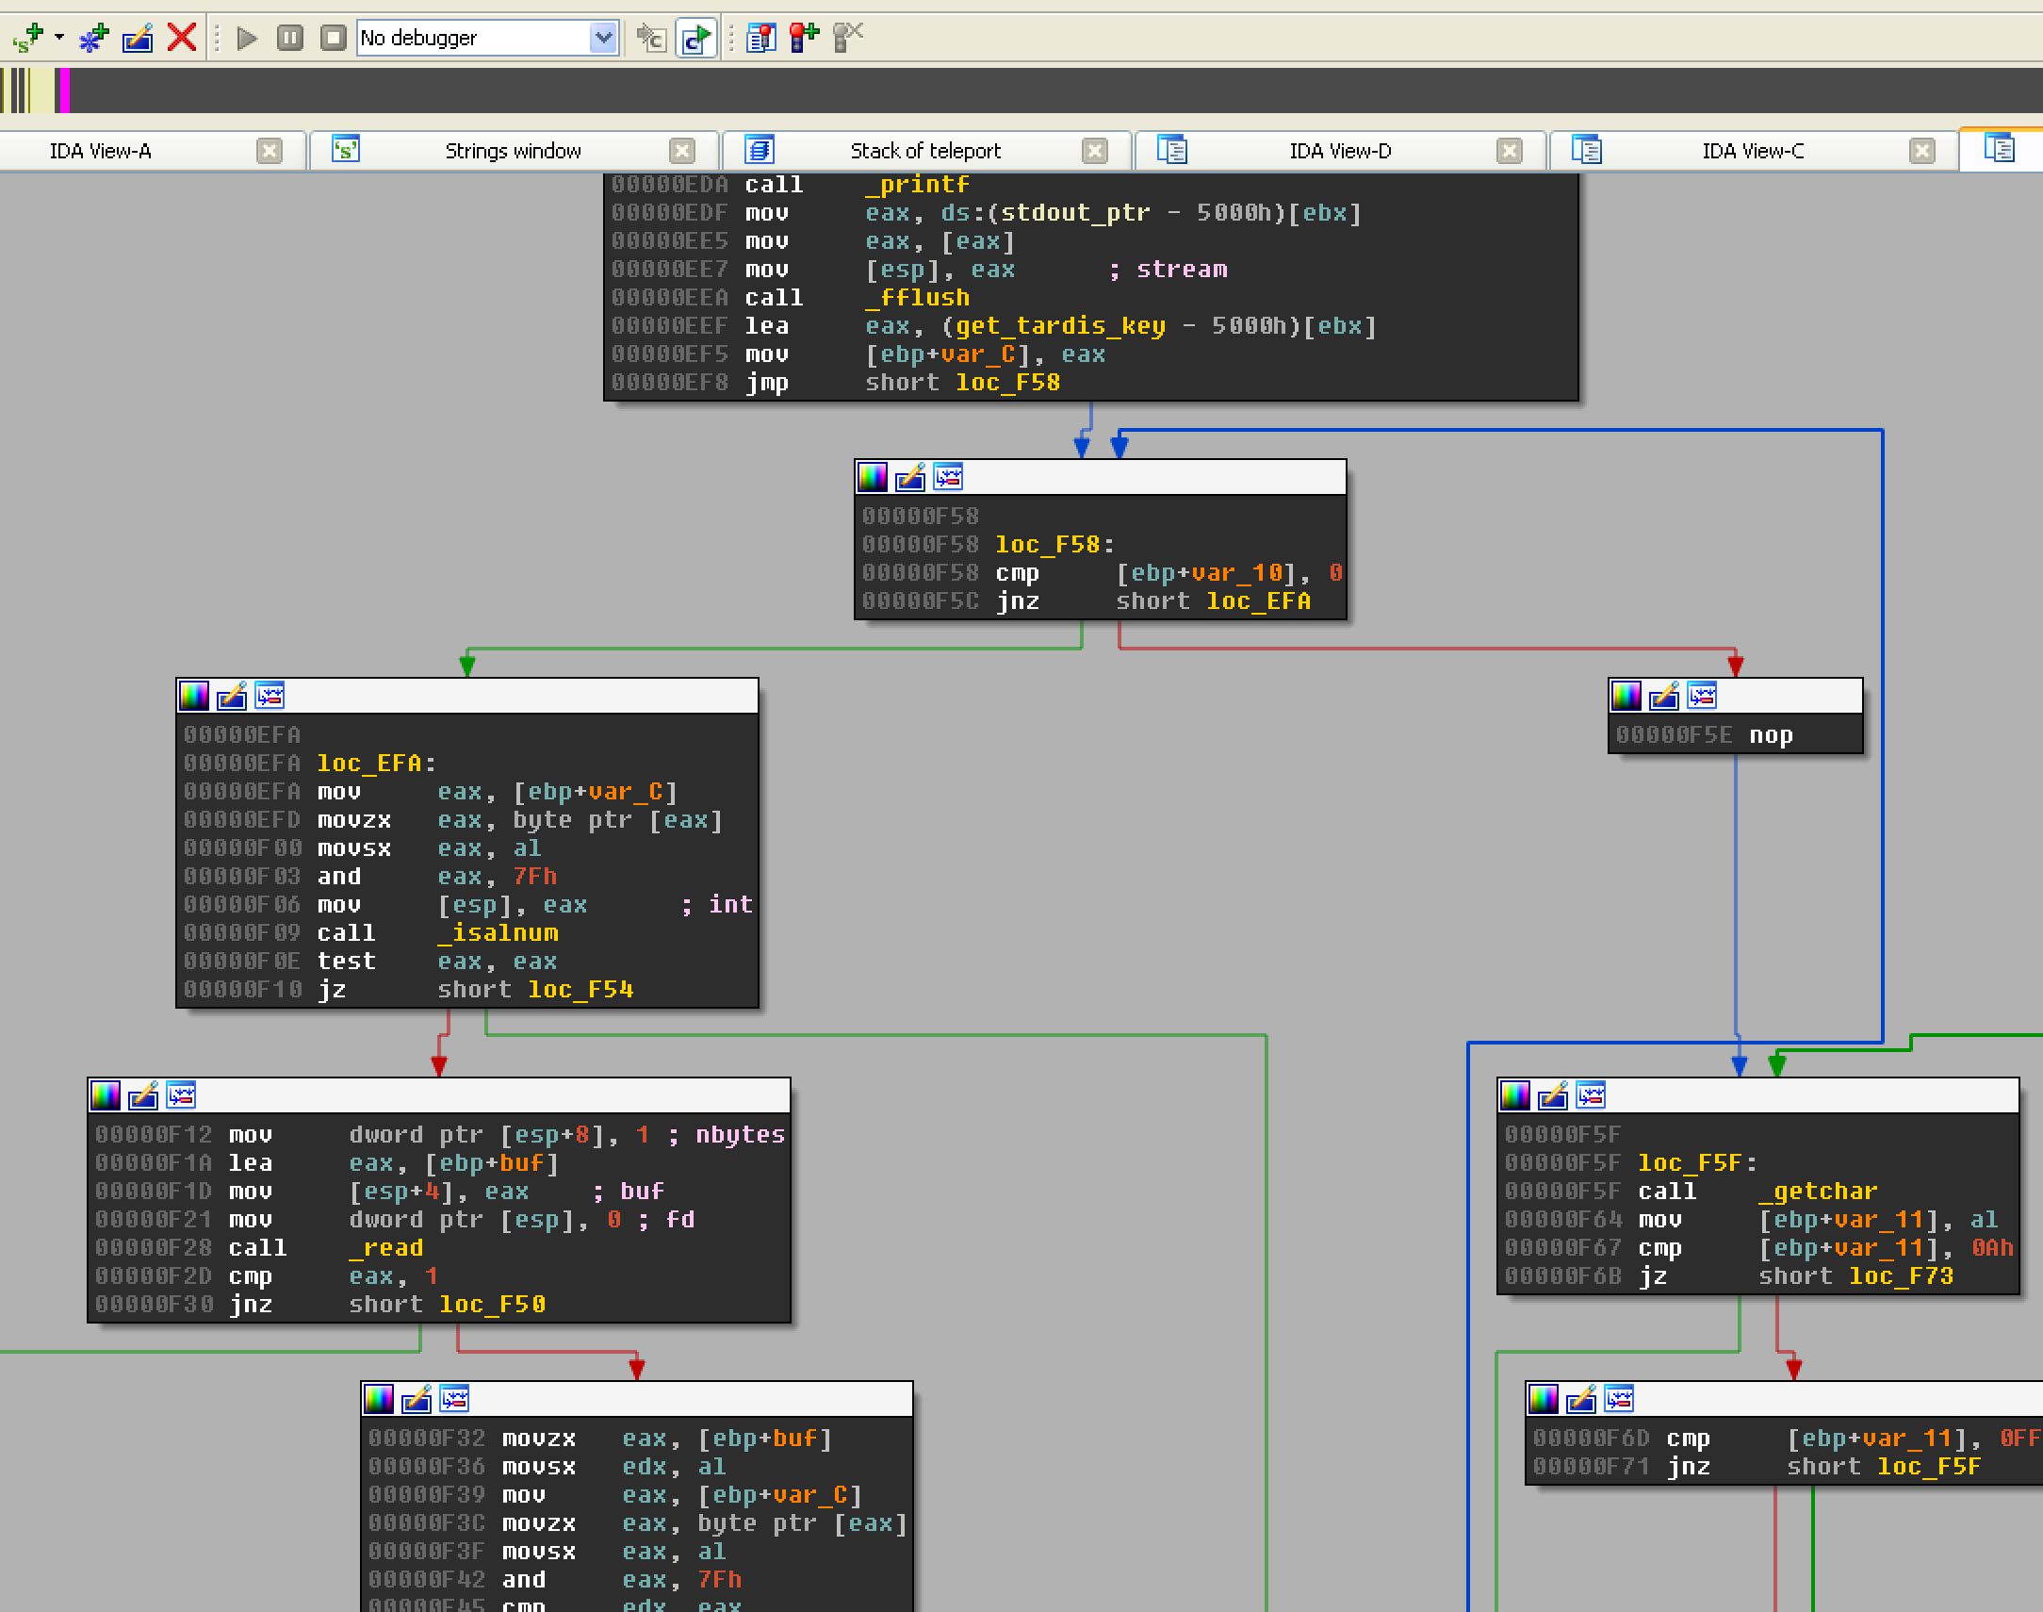Close the IDA View-C tab
Viewport: 2043px width, 1612px height.
coord(1921,151)
